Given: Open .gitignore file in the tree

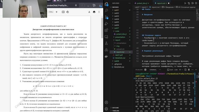Looking at the screenshot, I should [118, 64].
